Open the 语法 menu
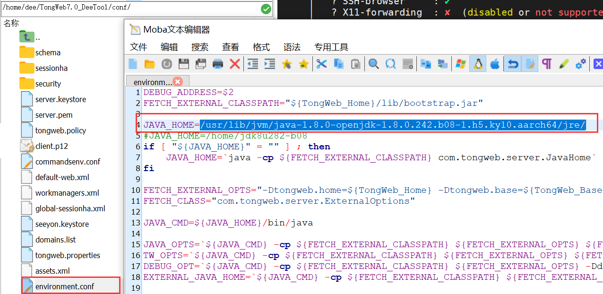This screenshot has height=294, width=603. point(292,47)
